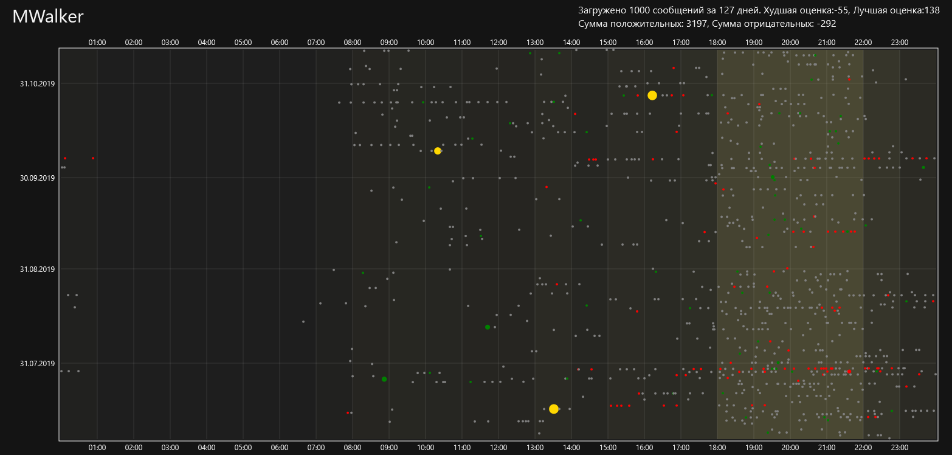
Task: Click the 23:00 label on the bottom axis
Action: pos(900,447)
